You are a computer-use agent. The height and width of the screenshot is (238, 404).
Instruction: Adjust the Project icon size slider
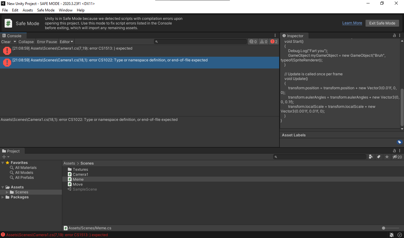point(384,228)
